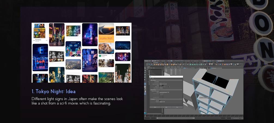This screenshot has height=123, width=274.
Task: Click the Type text 'T' shelf icon
Action: tap(223, 64)
